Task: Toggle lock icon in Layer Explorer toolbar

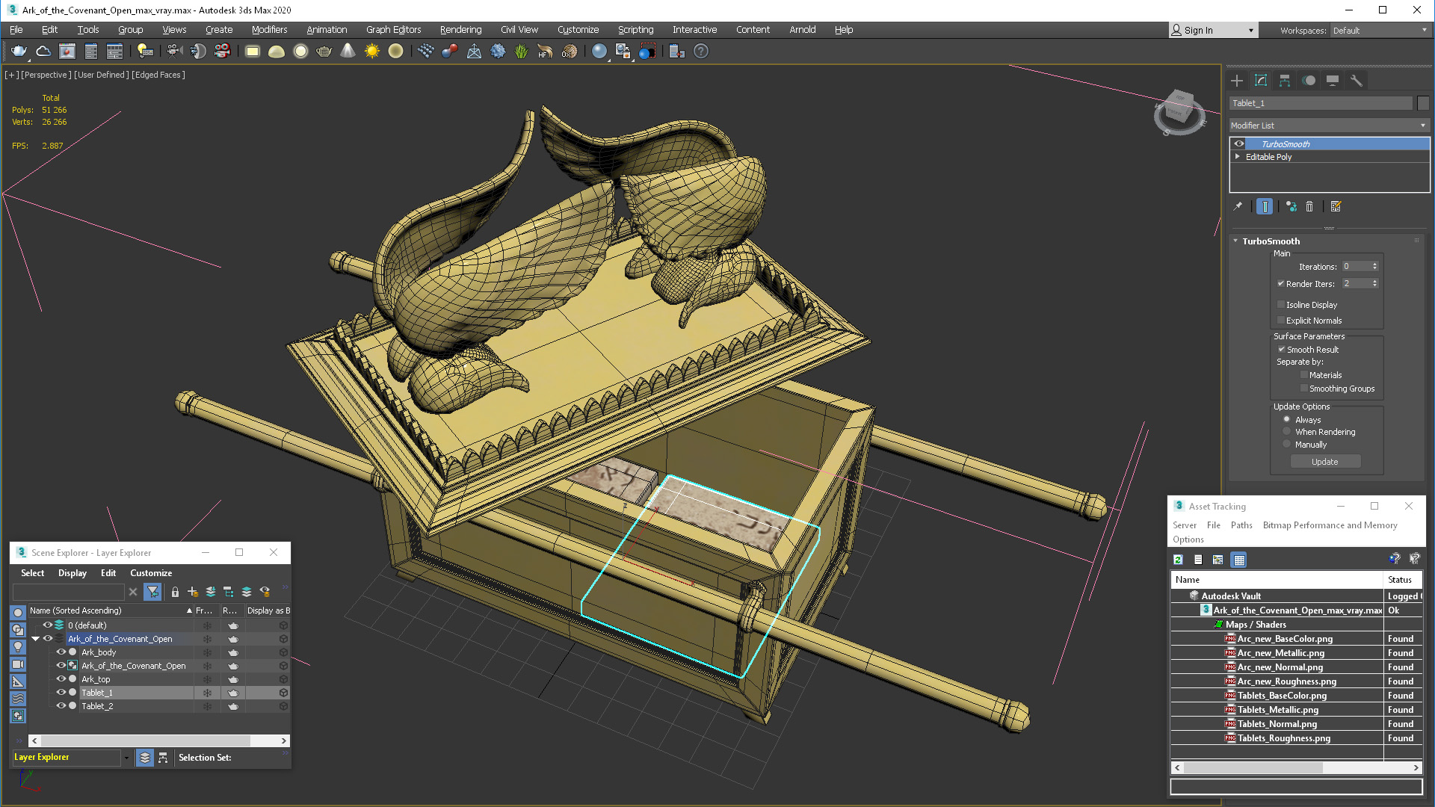Action: 175,592
